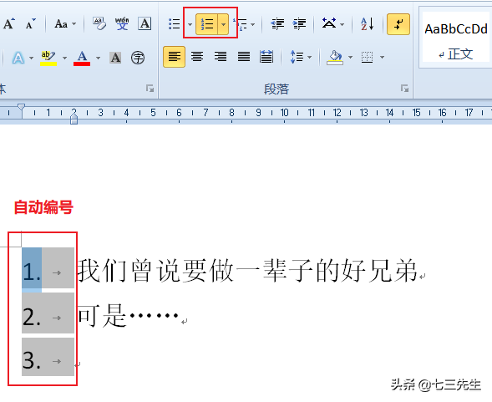The width and height of the screenshot is (492, 402).
Task: Click the Decrease Indent icon
Action: click(x=277, y=24)
